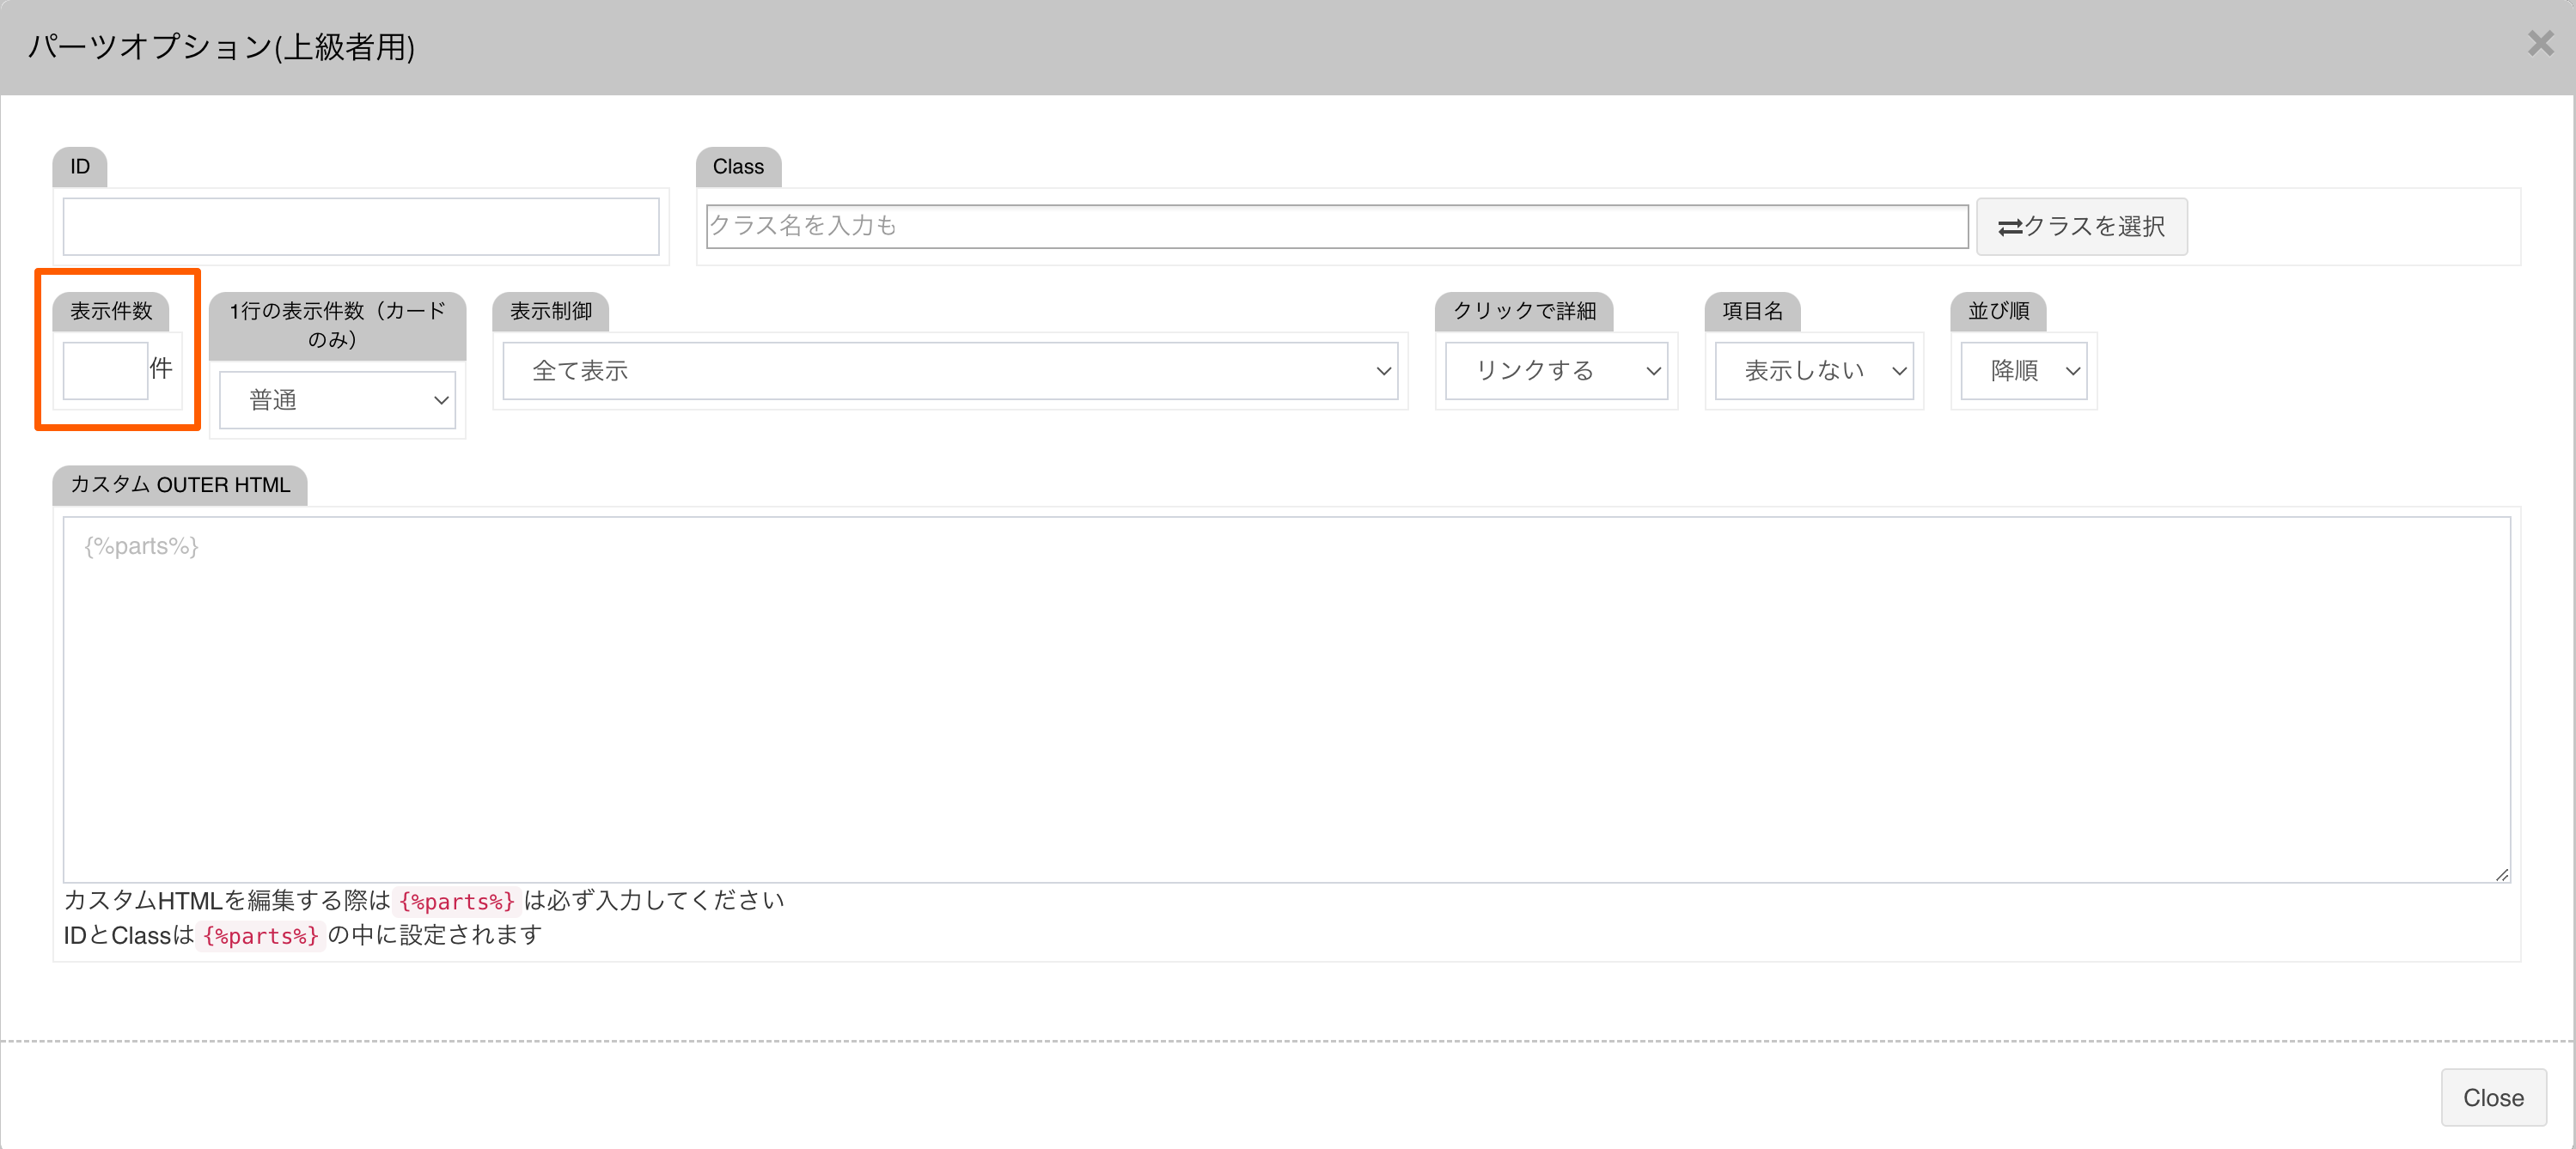
Task: Click the dialog title パーツオプション(上級者用)
Action: [221, 47]
